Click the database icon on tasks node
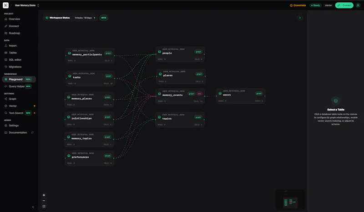The height and width of the screenshot is (212, 364). pos(70,76)
